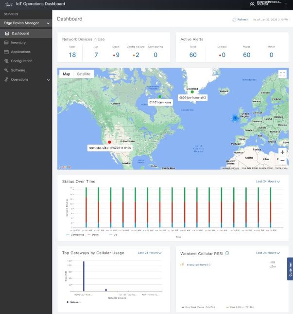Expand the Operations submenu chevron
The width and height of the screenshot is (293, 314).
[x=48, y=80]
